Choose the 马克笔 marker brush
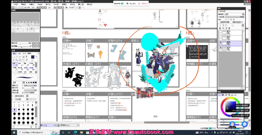 pos(15,68)
